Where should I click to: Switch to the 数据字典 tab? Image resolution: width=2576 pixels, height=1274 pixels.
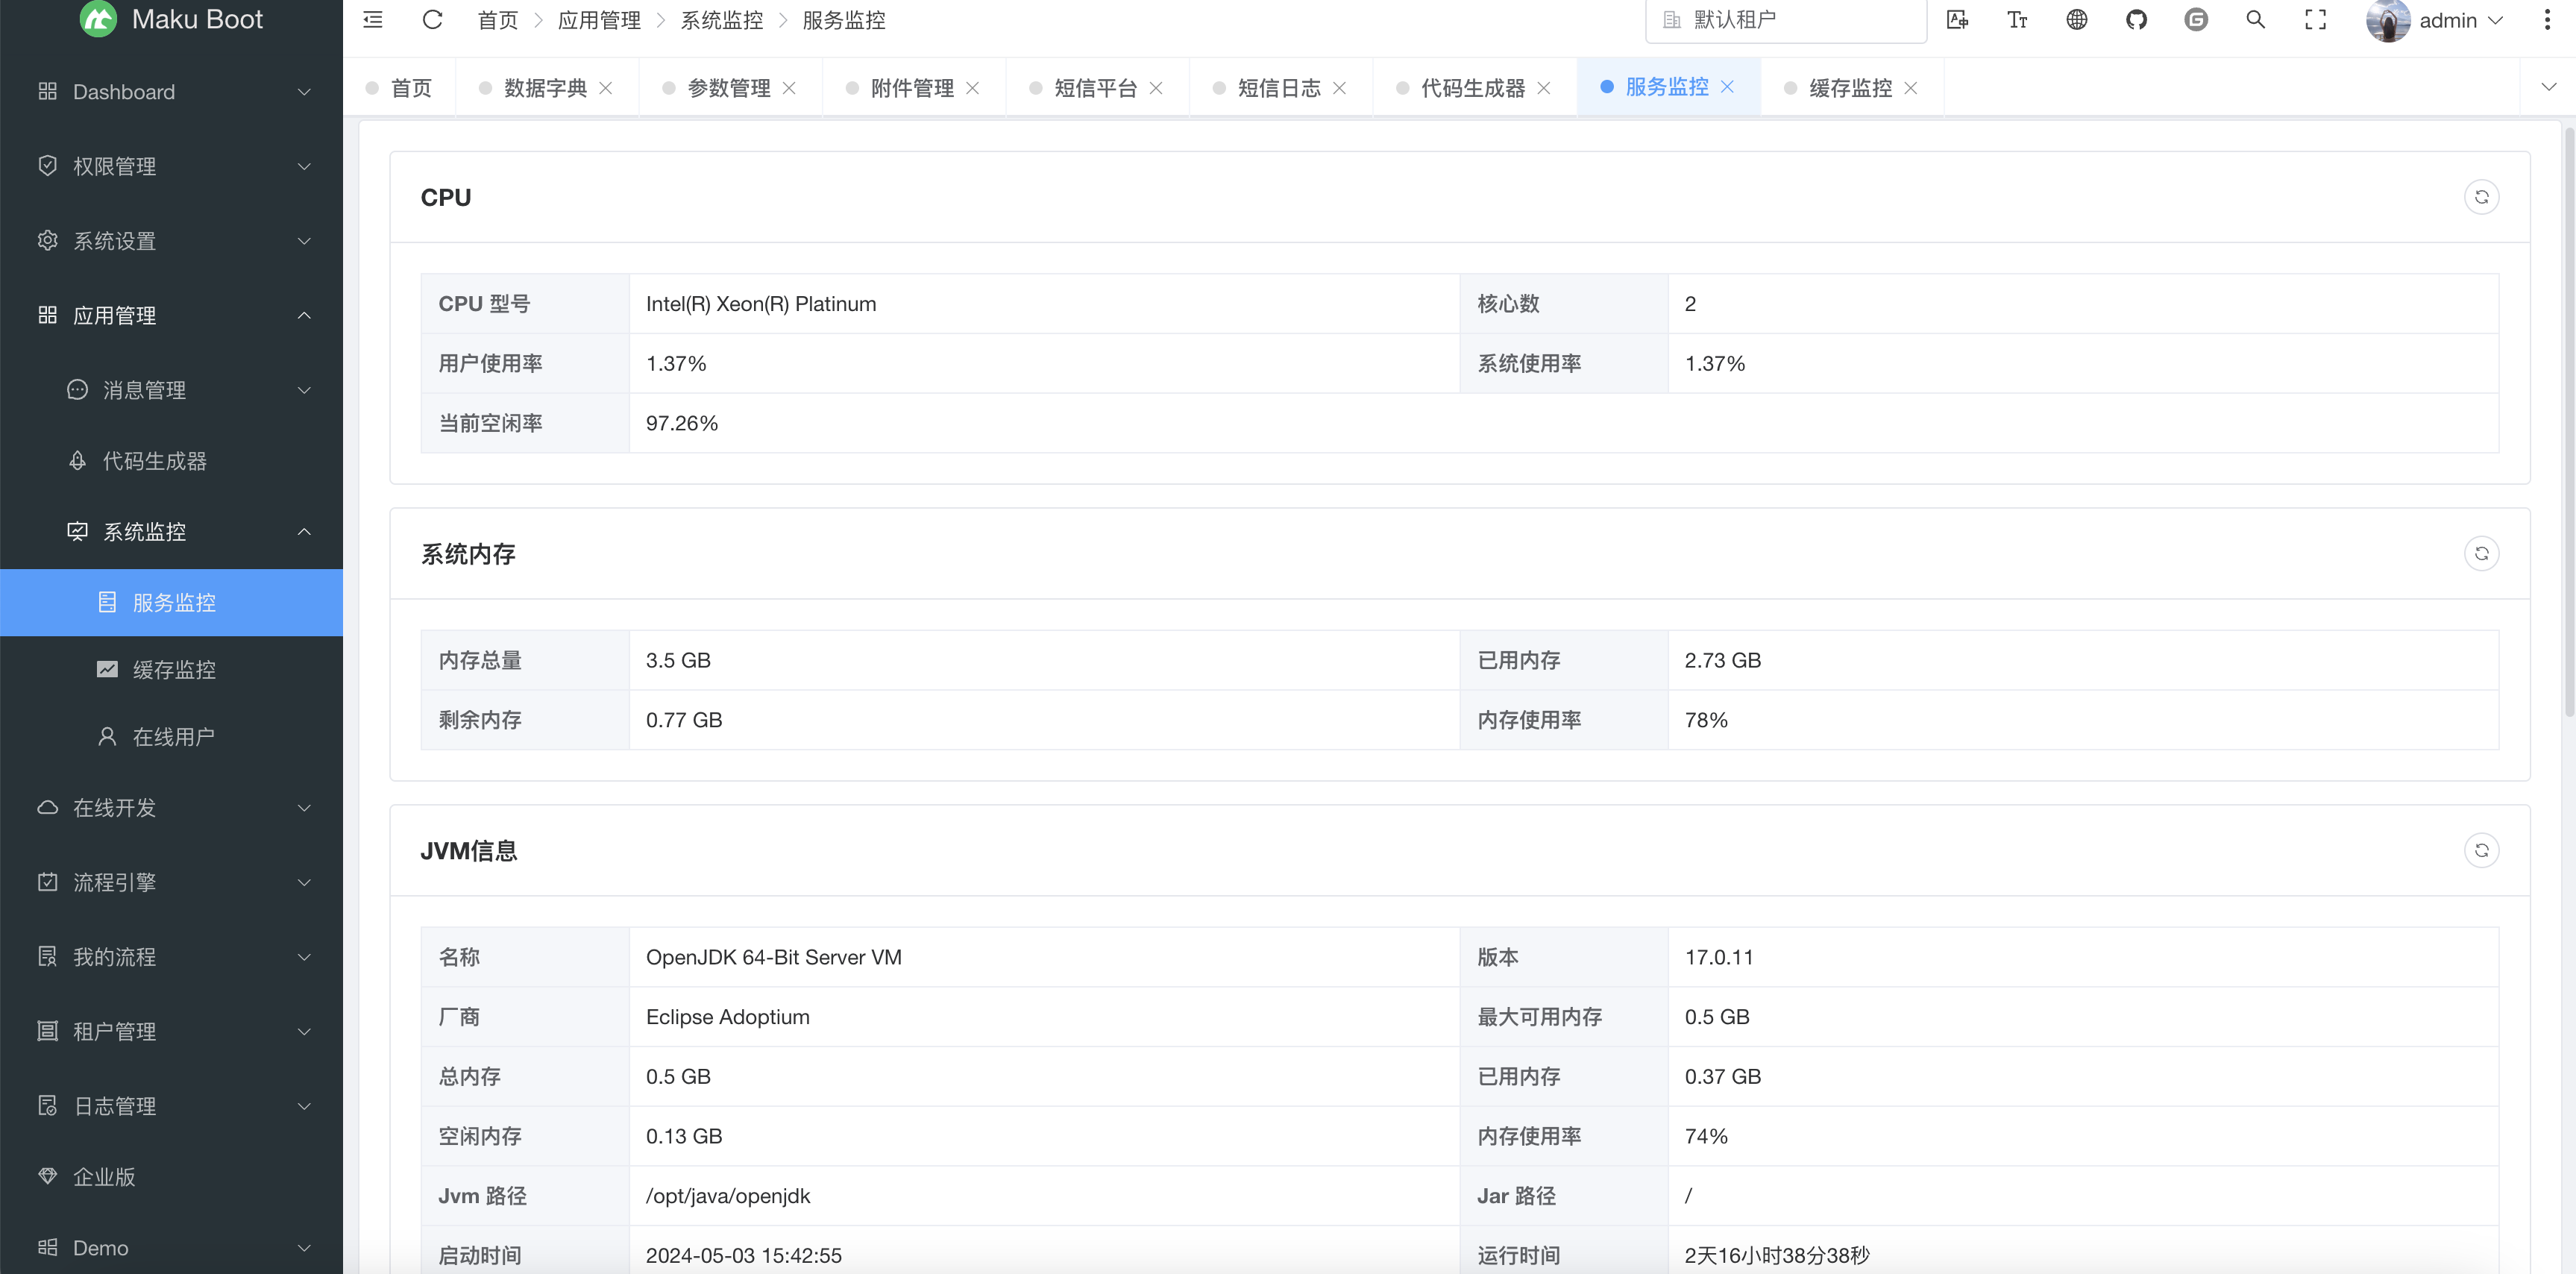545,88
